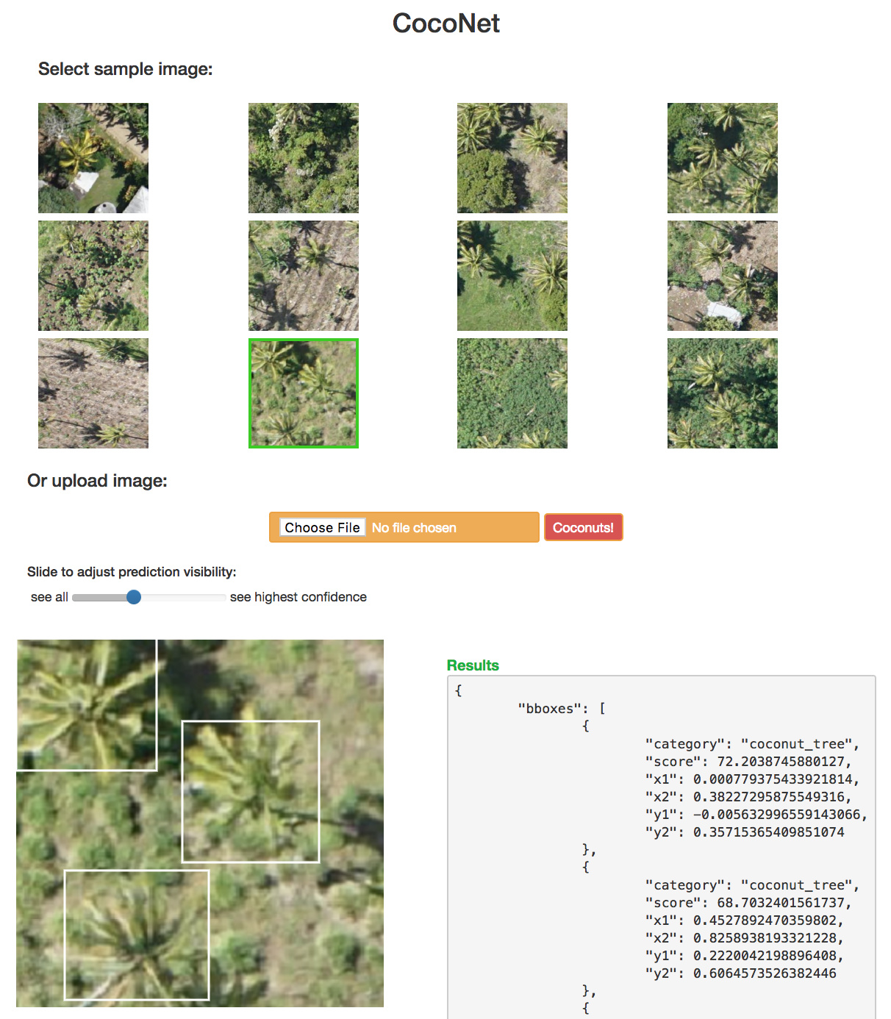Screen dimensions: 891x1019
Task: Select the bare soil sample in the bottom row
Action: 93,393
